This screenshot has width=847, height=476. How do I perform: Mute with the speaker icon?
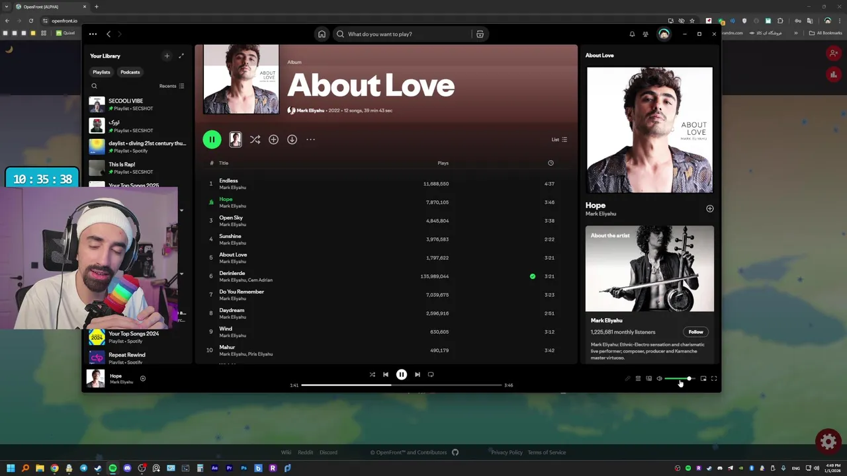click(659, 379)
